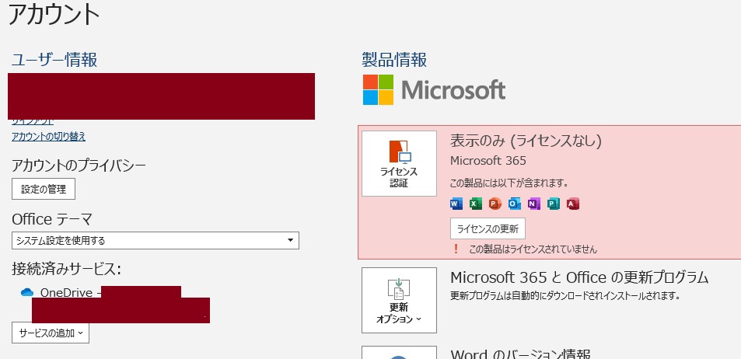This screenshot has width=741, height=359.
Task: Click the Word app icon
Action: tap(456, 204)
